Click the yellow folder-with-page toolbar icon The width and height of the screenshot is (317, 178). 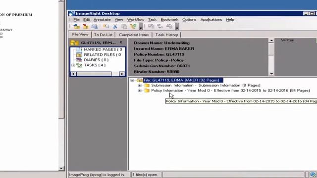click(x=106, y=26)
